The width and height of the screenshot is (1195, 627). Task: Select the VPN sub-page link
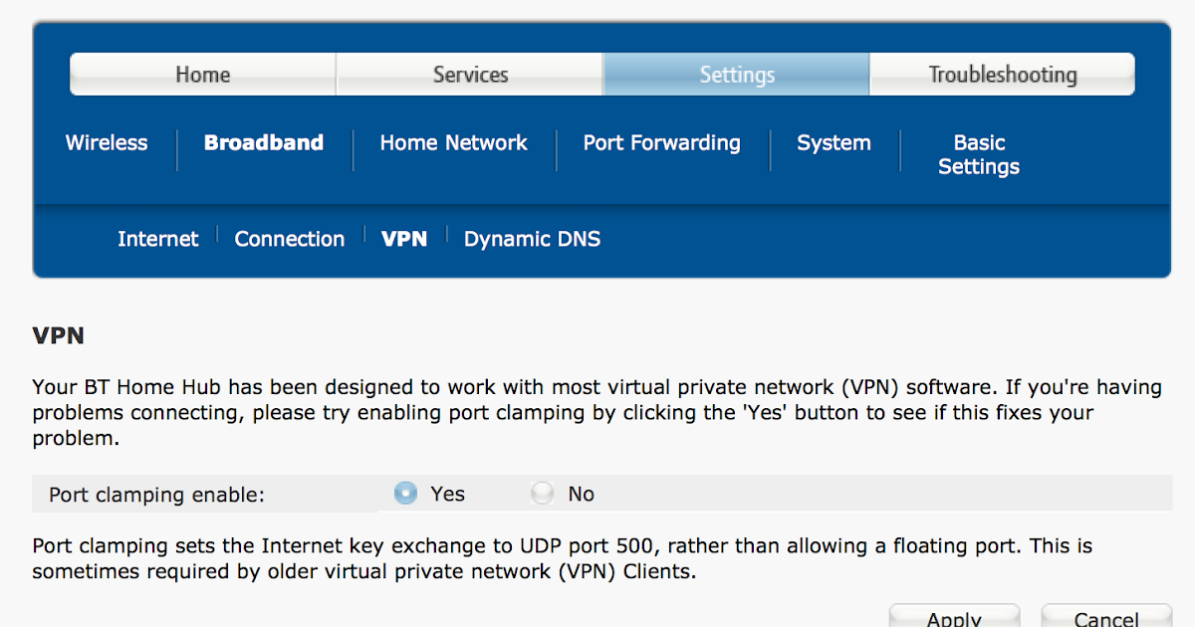[404, 239]
